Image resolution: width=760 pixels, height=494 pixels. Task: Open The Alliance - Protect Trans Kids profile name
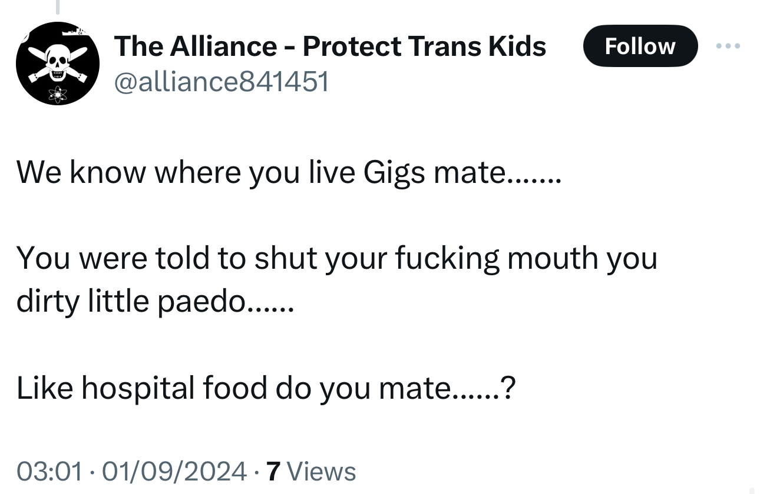[x=330, y=46]
